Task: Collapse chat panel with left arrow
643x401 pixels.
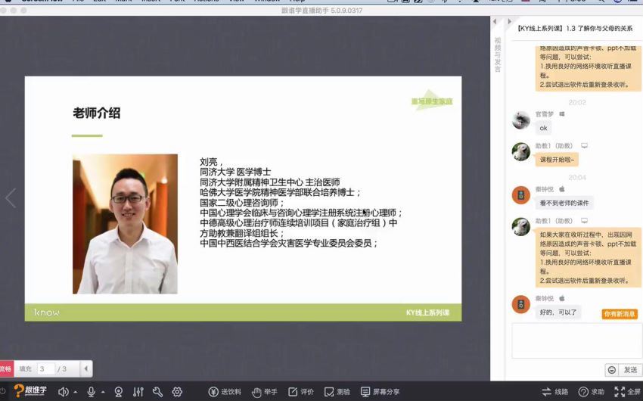Action: [x=495, y=21]
